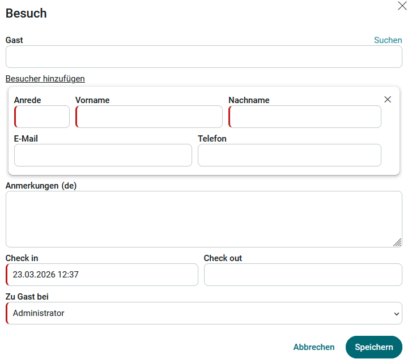Cancel with the Abbrechen button
This screenshot has height=363, width=408.
313,347
